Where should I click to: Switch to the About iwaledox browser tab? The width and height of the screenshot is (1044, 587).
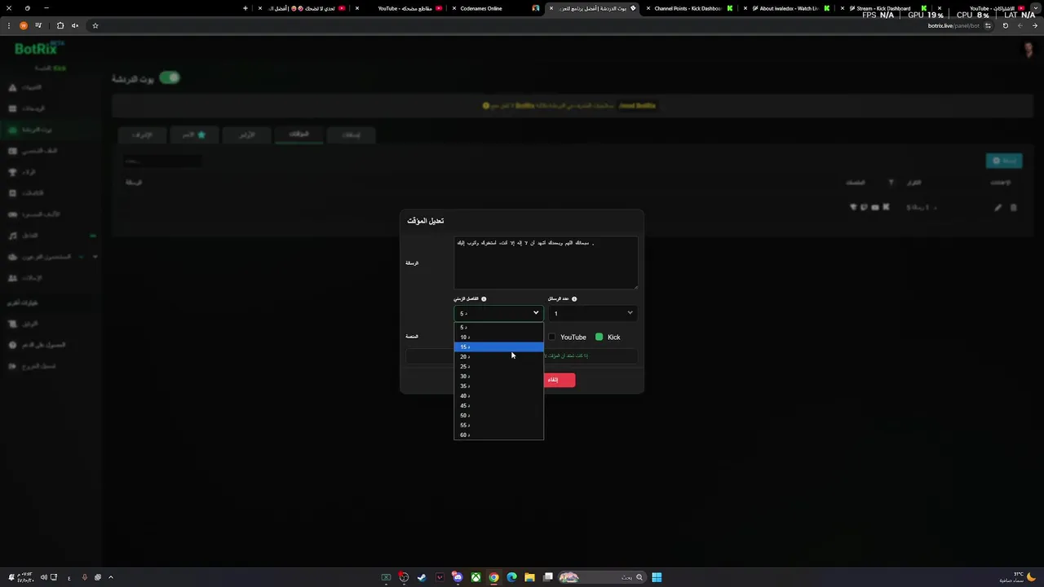pyautogui.click(x=789, y=8)
